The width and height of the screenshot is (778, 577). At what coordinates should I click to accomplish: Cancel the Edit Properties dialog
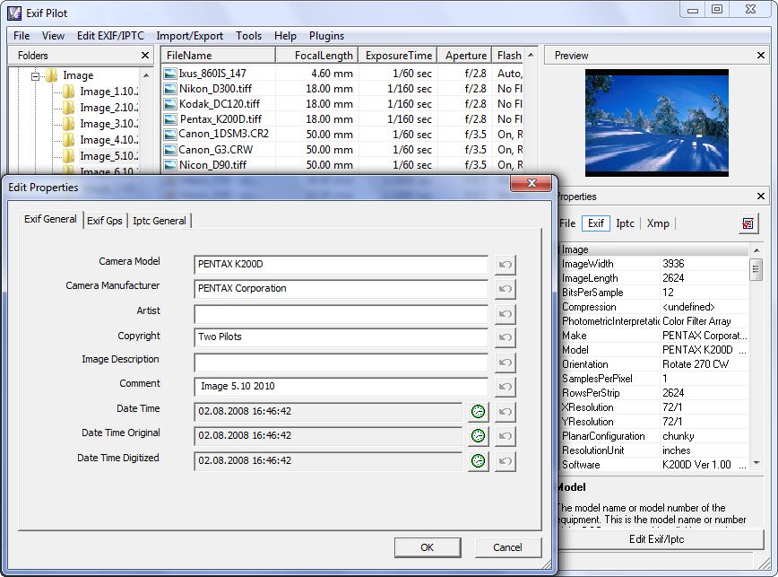coord(506,547)
